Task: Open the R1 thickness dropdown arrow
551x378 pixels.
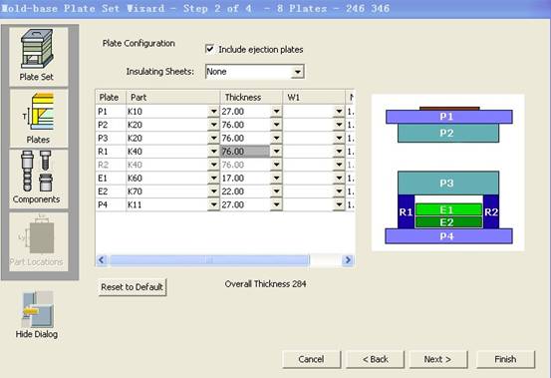Action: [x=276, y=152]
